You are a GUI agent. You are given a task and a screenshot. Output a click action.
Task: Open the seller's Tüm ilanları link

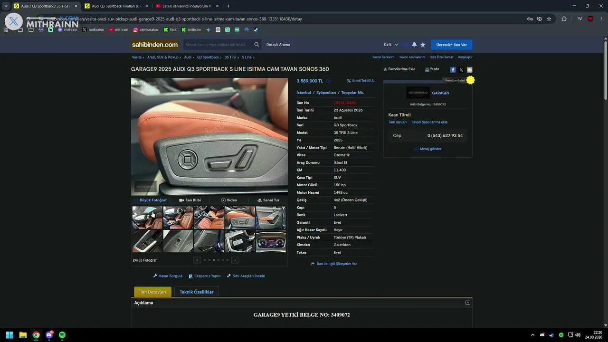tap(398, 122)
